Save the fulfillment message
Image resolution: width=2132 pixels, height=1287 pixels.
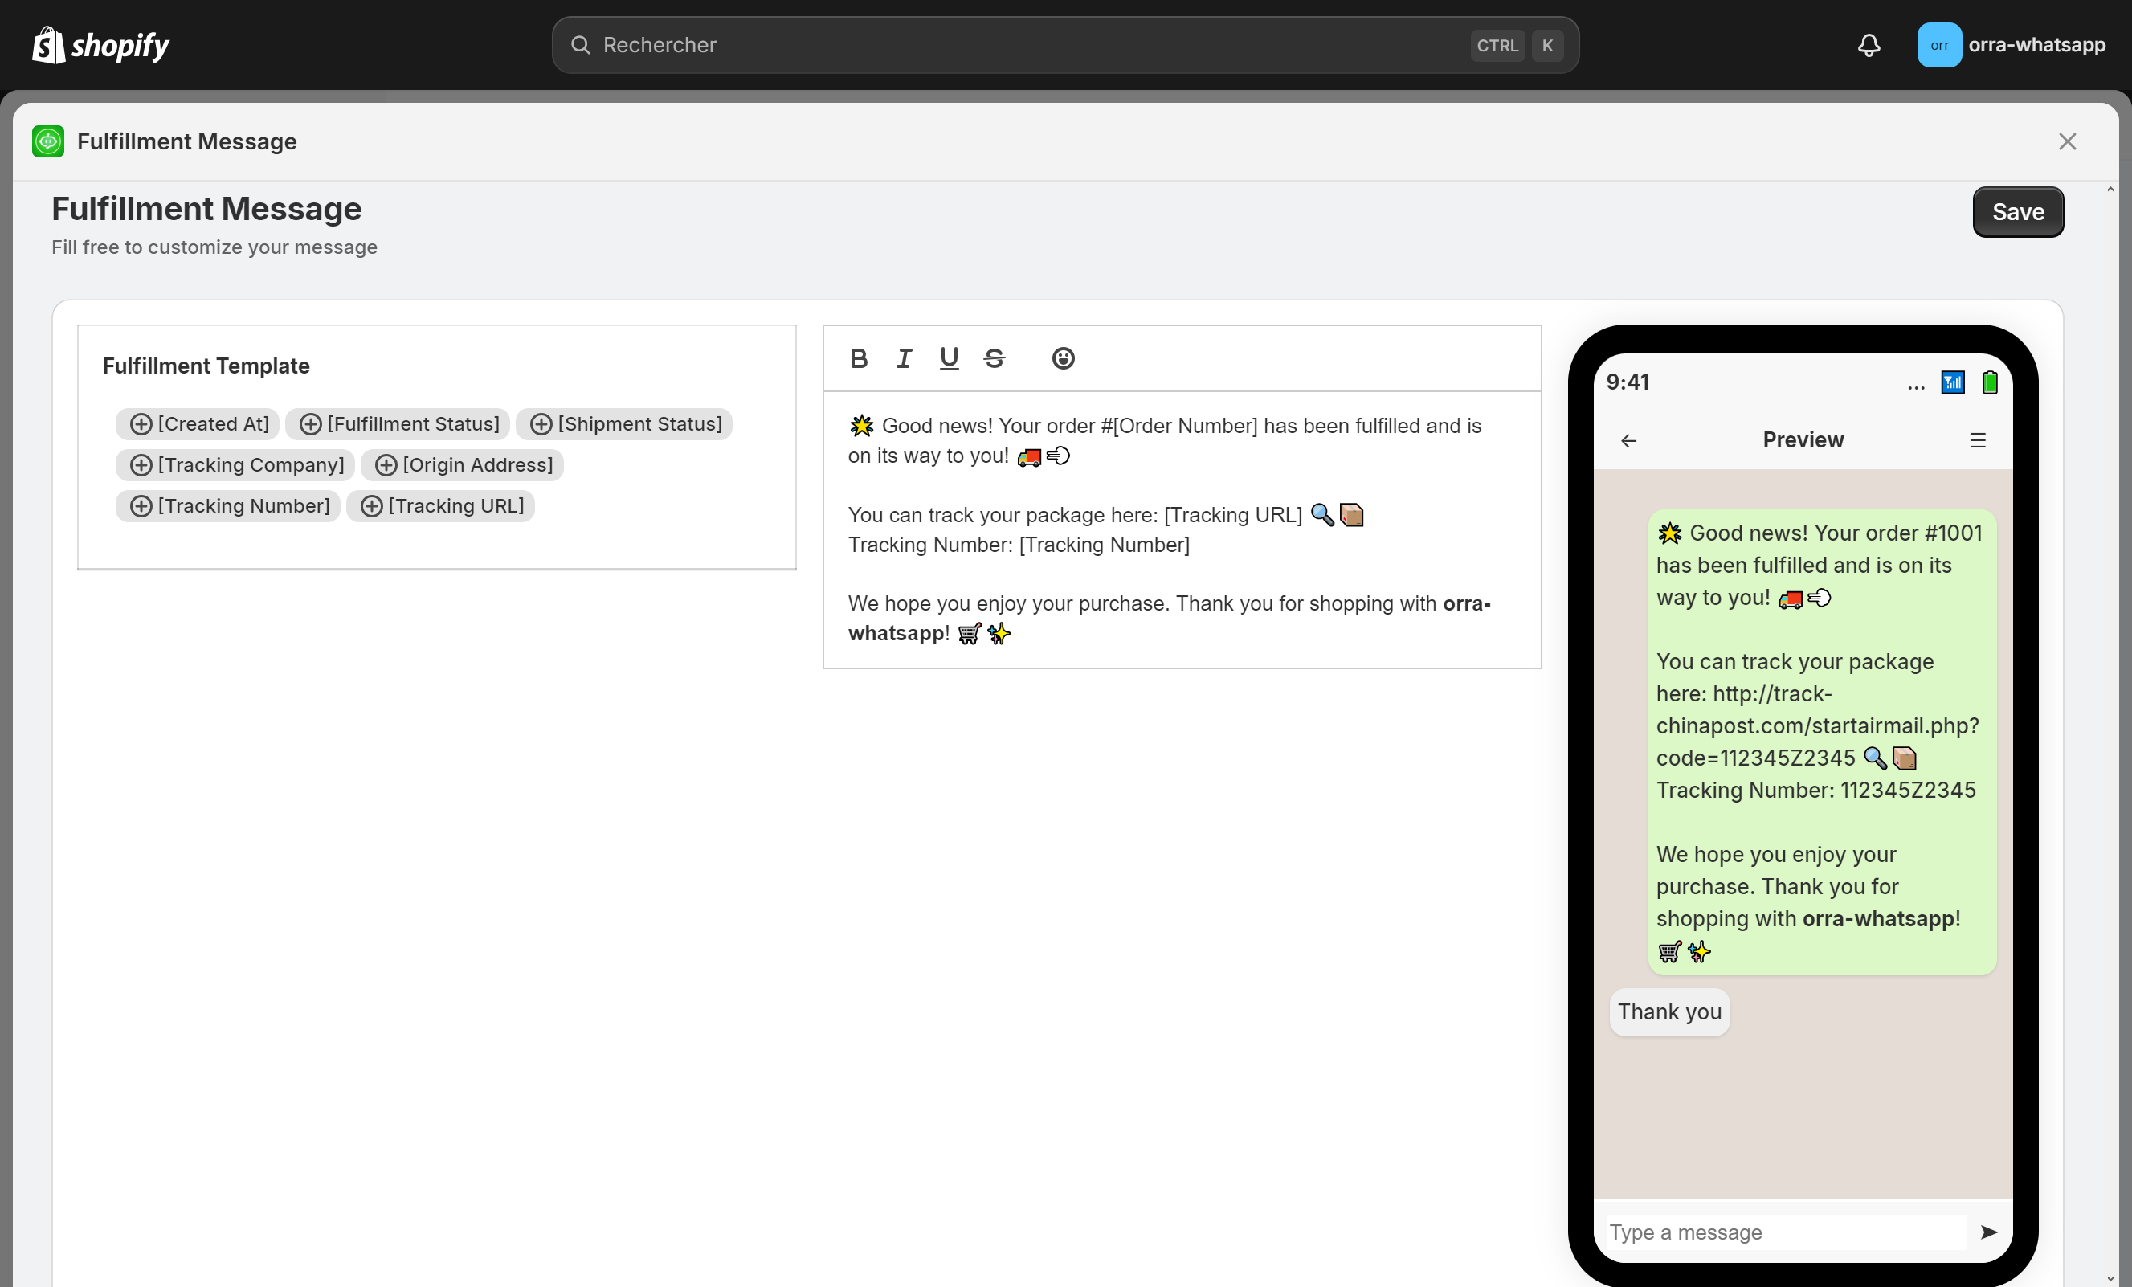(2017, 212)
